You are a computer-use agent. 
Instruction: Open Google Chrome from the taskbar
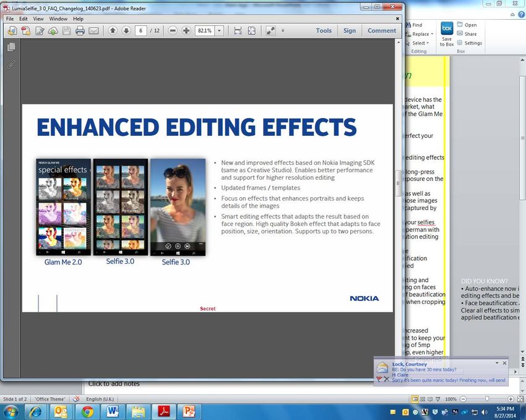coord(87,411)
